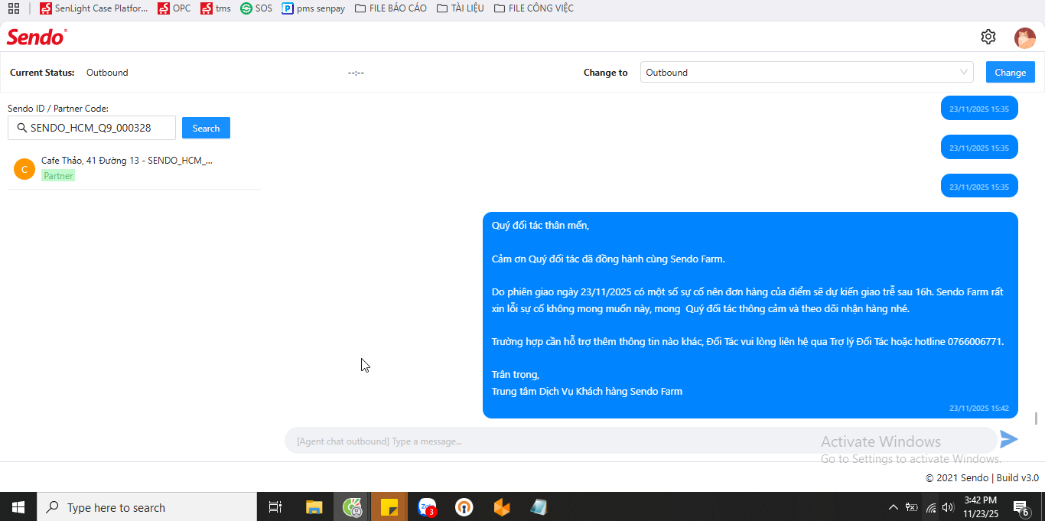Open the OPC bookmark
The width and height of the screenshot is (1045, 521).
pos(174,8)
